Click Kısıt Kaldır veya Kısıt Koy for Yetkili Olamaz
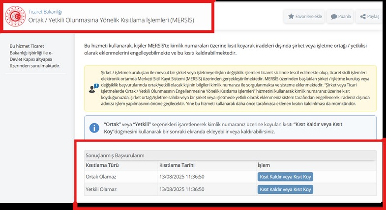 pyautogui.click(x=285, y=189)
